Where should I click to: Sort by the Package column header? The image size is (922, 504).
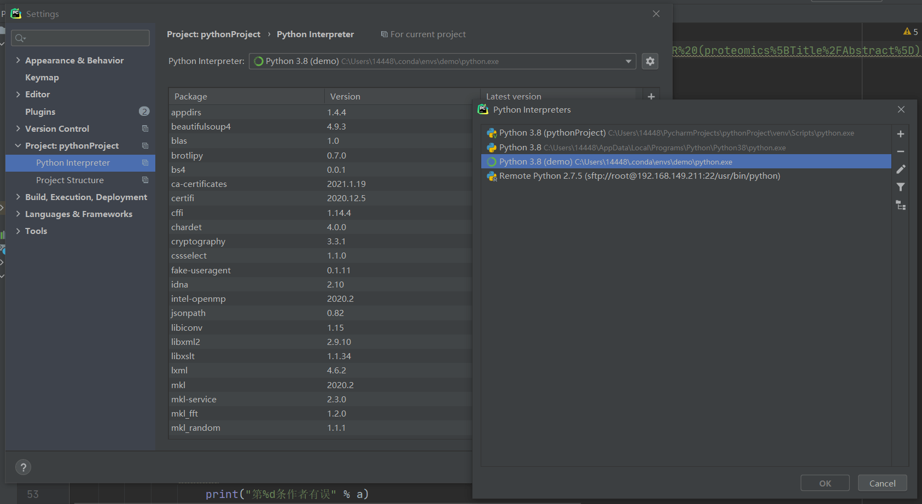coord(246,96)
